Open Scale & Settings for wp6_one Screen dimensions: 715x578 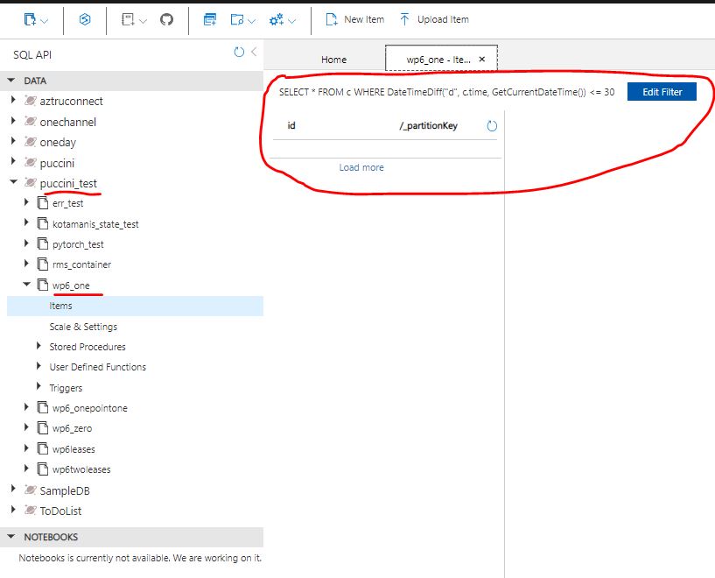[x=83, y=327]
